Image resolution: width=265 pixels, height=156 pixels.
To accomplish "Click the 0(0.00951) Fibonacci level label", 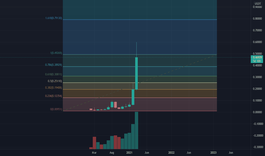I will 56,109.
